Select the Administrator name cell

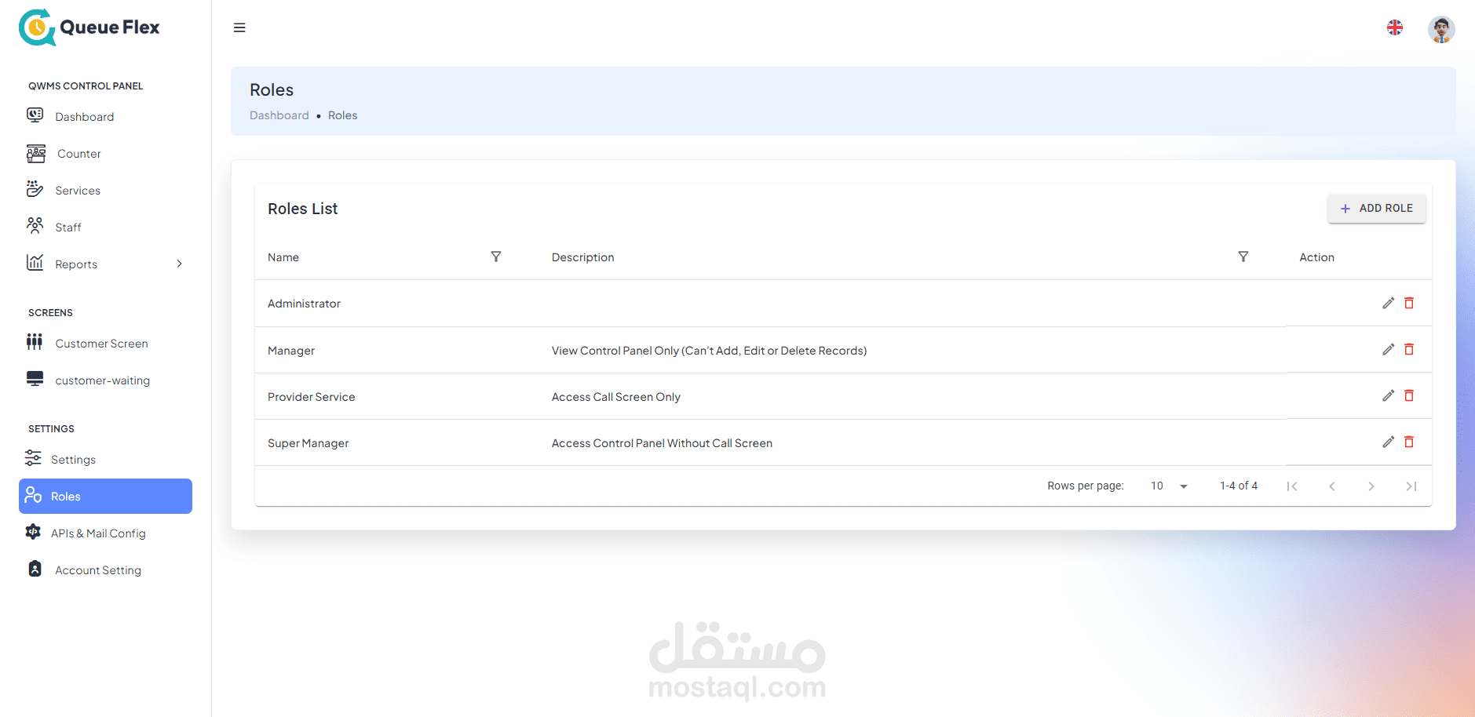point(304,304)
